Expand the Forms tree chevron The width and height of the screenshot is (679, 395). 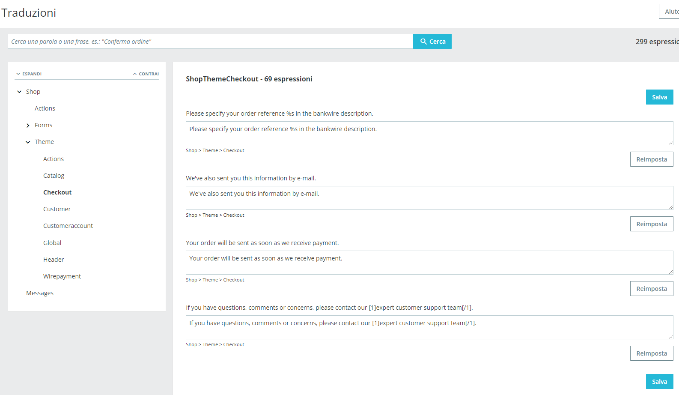tap(28, 126)
